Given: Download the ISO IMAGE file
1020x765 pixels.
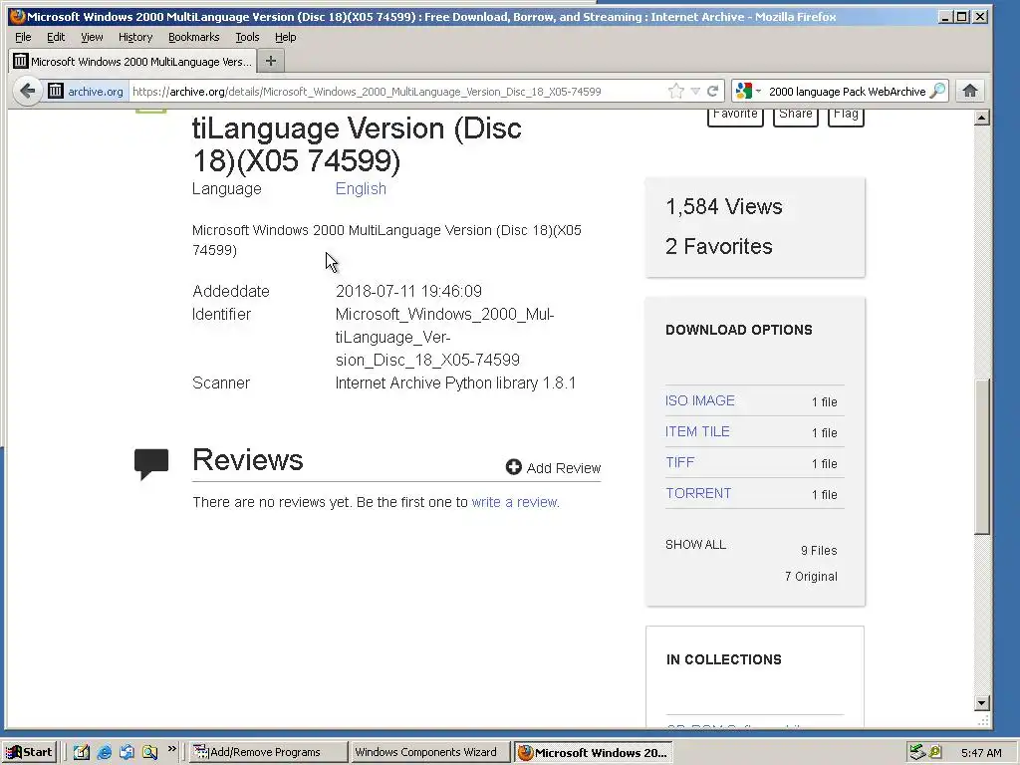Looking at the screenshot, I should coord(700,400).
